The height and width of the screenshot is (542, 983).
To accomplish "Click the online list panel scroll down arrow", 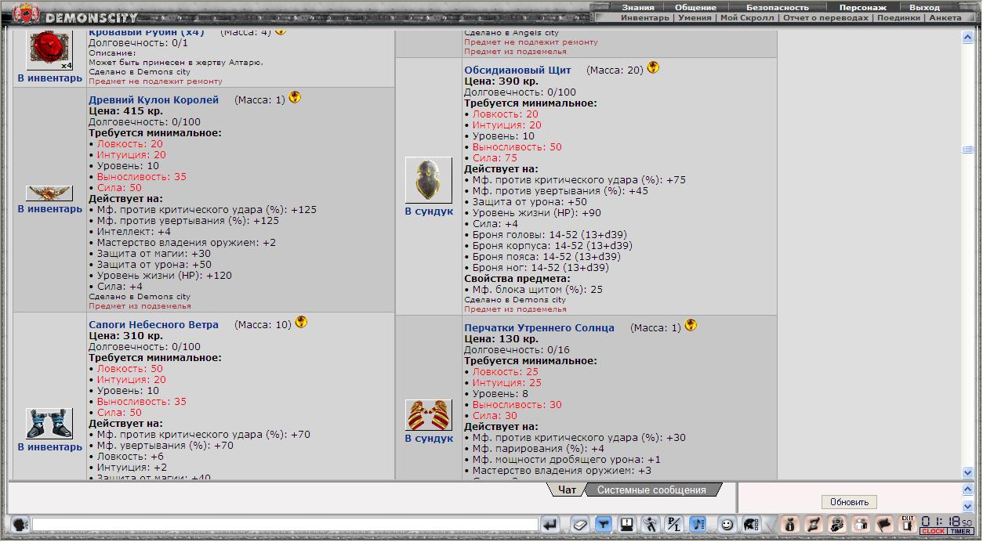I will coord(967,507).
